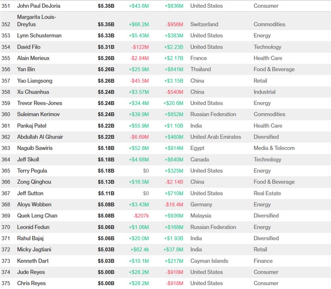Select the Yan Bin row name
The height and width of the screenshot is (289, 331).
click(x=26, y=69)
